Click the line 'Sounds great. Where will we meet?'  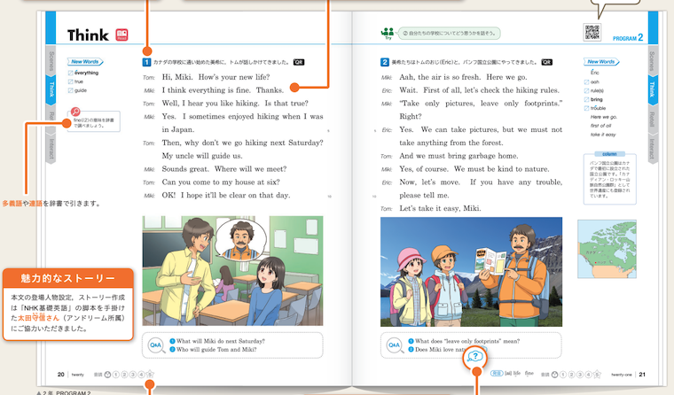tap(224, 169)
